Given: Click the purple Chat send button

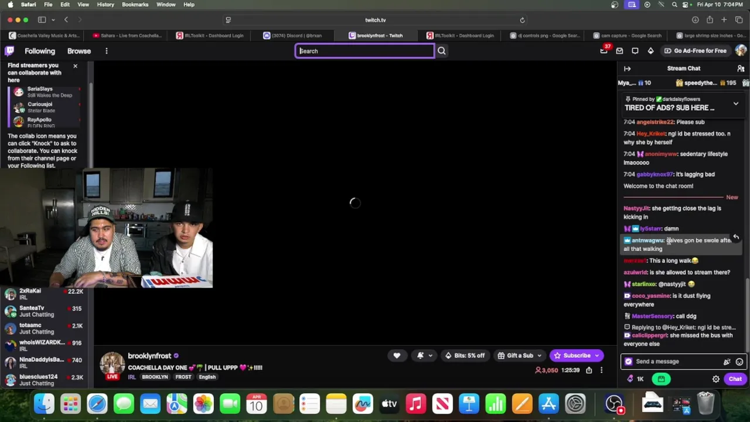Looking at the screenshot, I should point(735,379).
